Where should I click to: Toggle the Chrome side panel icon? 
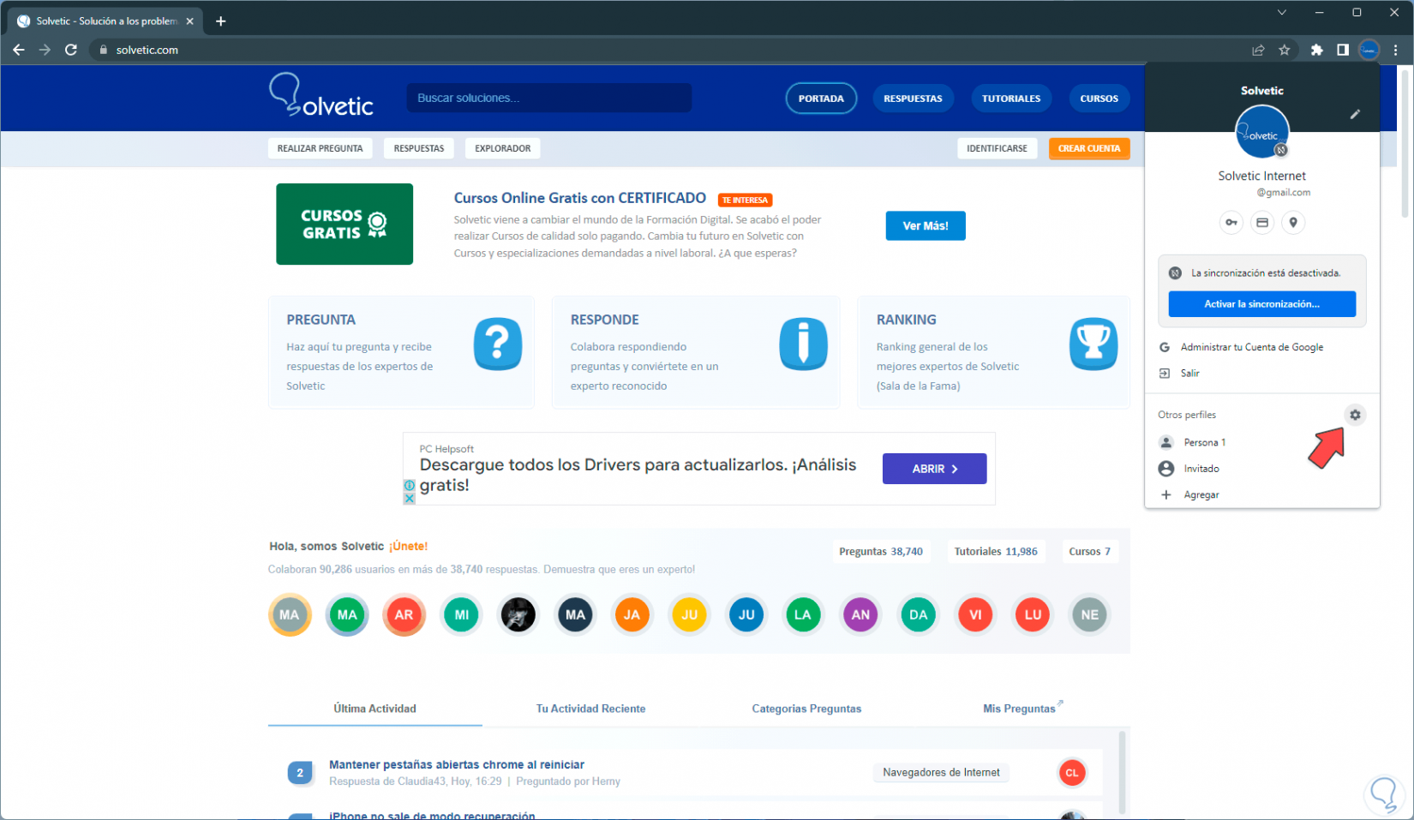point(1343,50)
